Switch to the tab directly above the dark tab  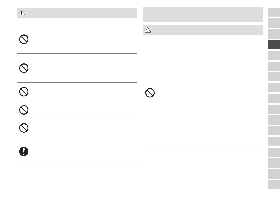click(273, 34)
